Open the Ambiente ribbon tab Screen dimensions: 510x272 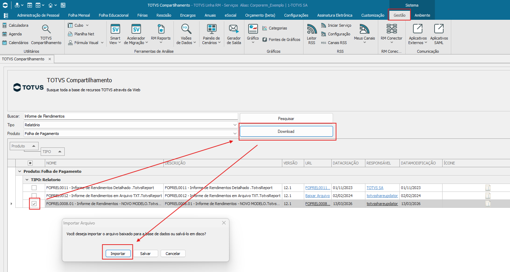[x=422, y=15]
